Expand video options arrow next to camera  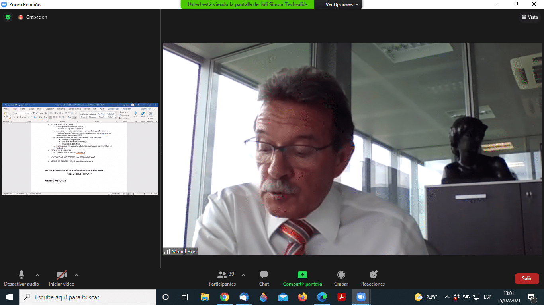76,275
